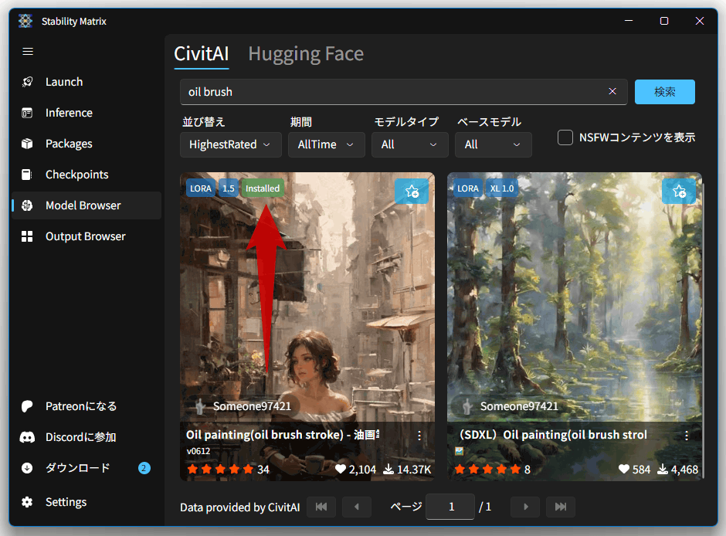This screenshot has height=536, width=726.
Task: Click the 2,104 likes heart count
Action: [355, 470]
